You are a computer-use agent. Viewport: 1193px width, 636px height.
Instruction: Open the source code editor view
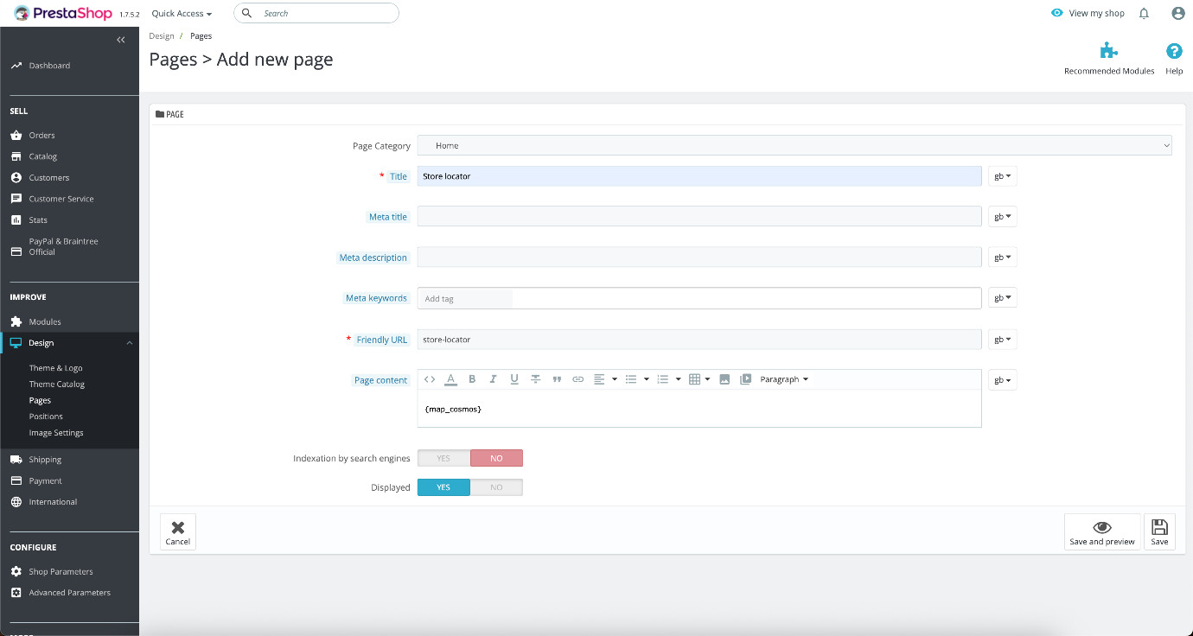point(430,378)
